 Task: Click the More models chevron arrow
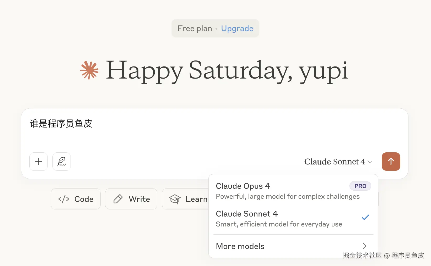(364, 246)
